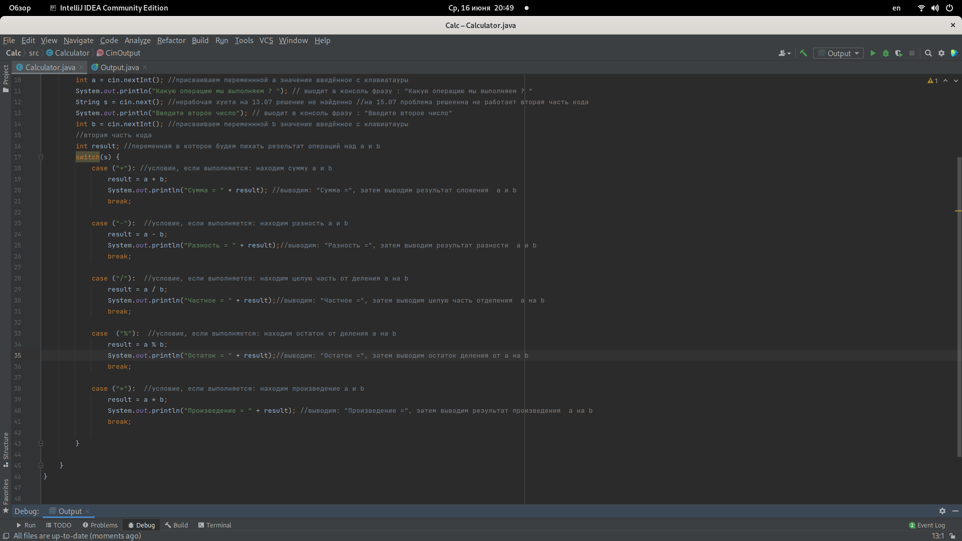Image resolution: width=962 pixels, height=541 pixels.
Task: Collapse the switch block fold marker
Action: [x=41, y=157]
